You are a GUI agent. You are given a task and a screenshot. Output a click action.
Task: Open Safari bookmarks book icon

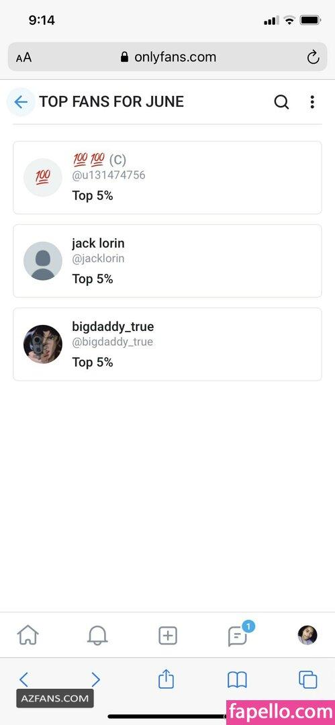237,679
